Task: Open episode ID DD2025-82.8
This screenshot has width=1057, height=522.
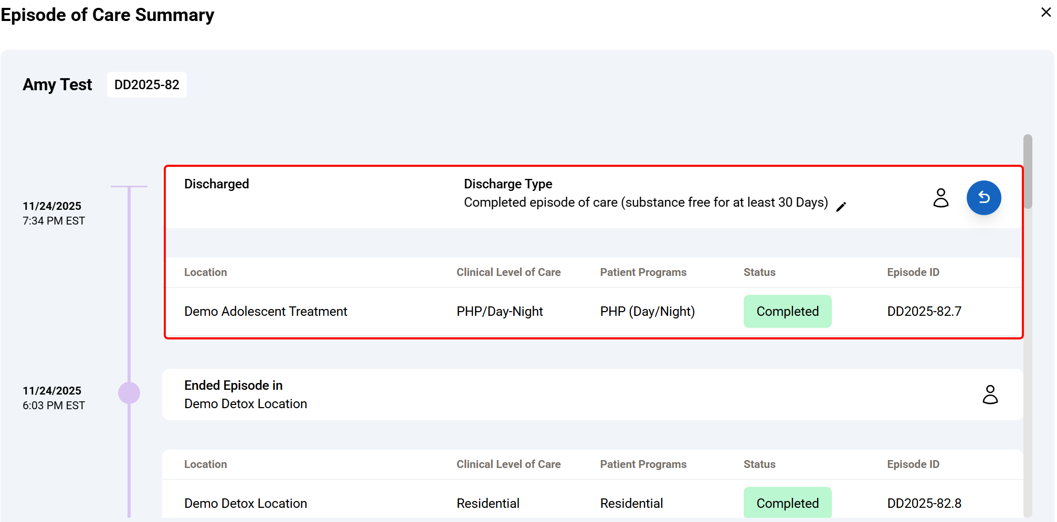Action: (x=924, y=503)
